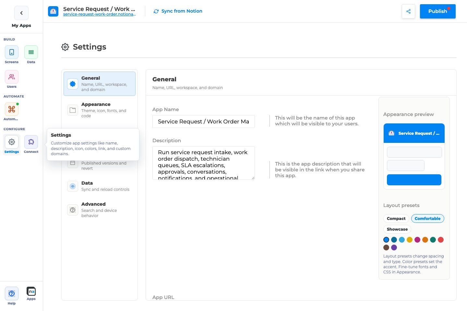Open the Users section icon
This screenshot has width=467, height=311.
click(12, 77)
